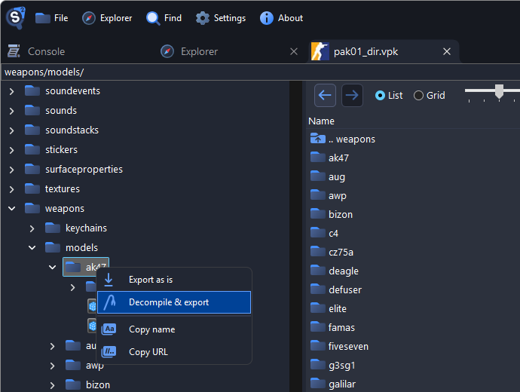This screenshot has height=392, width=520.
Task: Open the cz75a folder in file list
Action: (332, 253)
